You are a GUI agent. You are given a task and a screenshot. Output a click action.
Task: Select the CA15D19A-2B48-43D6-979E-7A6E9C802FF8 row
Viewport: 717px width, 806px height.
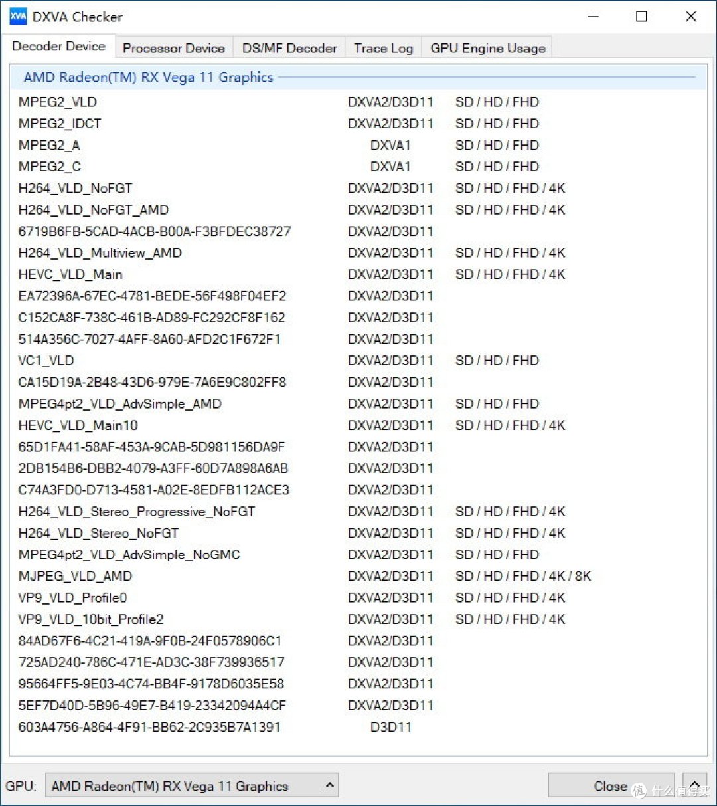click(358, 382)
